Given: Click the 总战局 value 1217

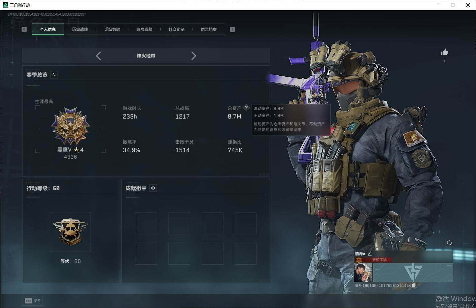Looking at the screenshot, I should 183,116.
